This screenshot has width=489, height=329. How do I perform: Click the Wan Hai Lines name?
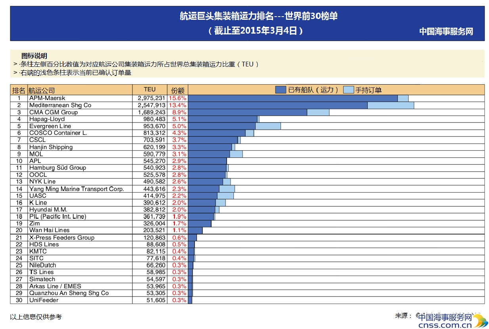[49, 230]
